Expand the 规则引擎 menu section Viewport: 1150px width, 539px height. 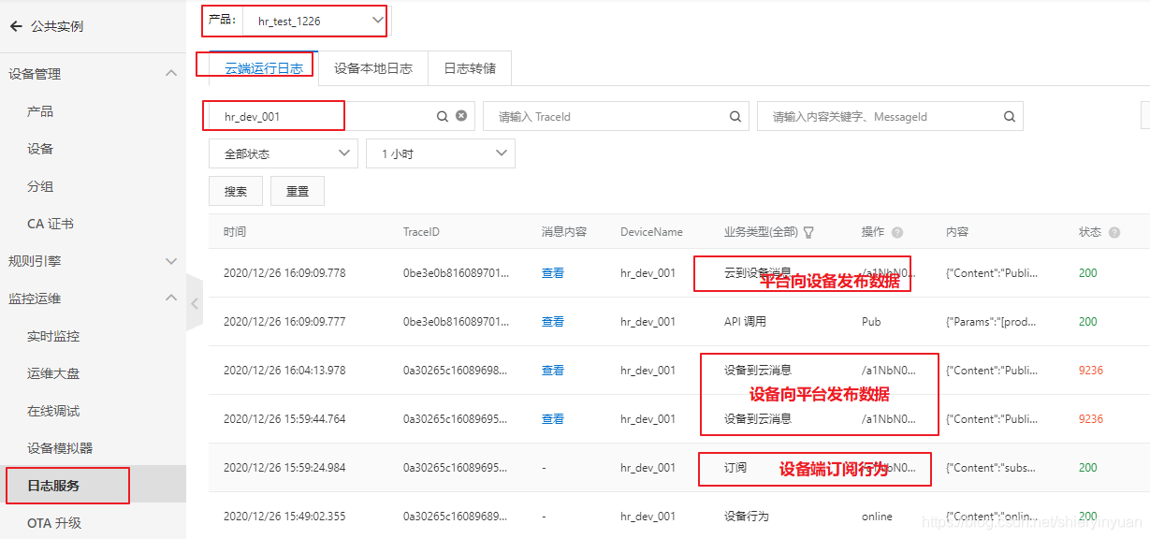pos(171,261)
